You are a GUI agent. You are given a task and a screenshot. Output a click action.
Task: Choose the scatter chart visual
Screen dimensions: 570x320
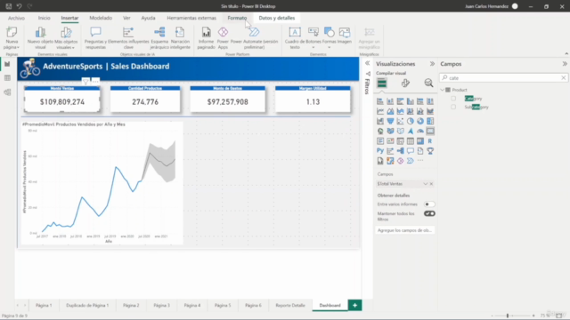tap(400, 121)
